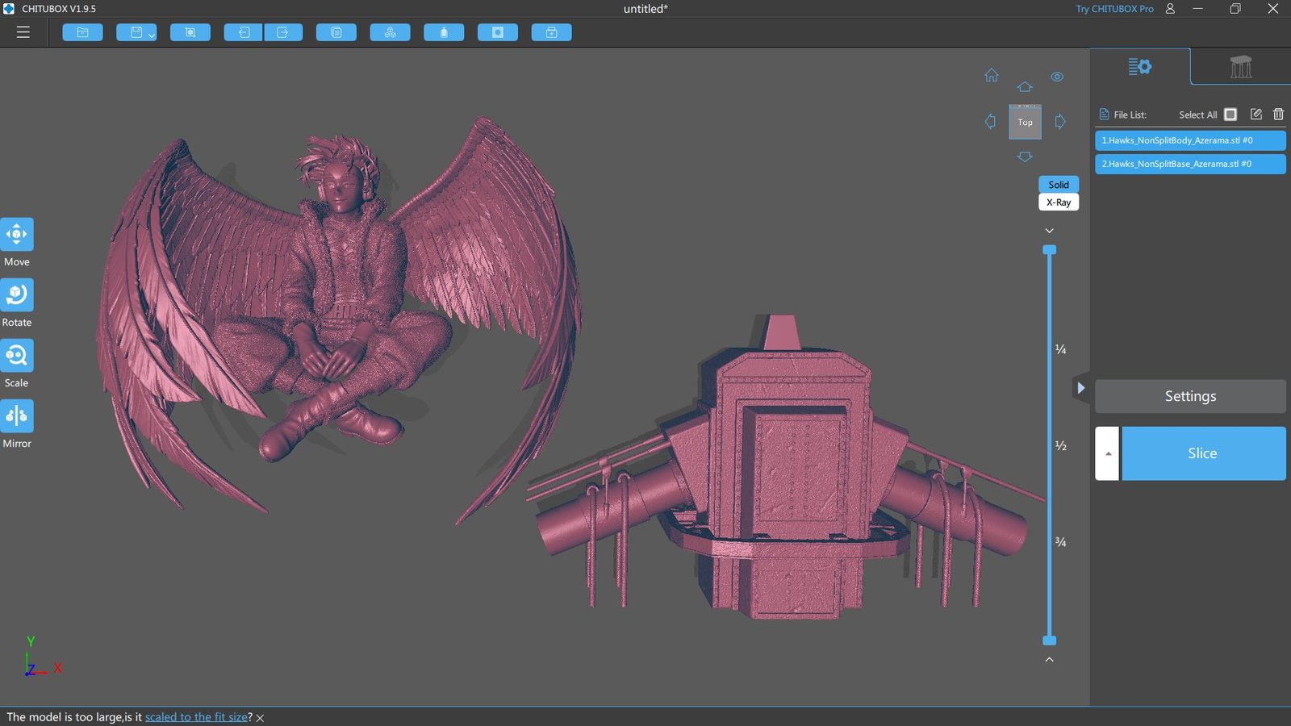Reset view with the Home icon

[x=992, y=75]
